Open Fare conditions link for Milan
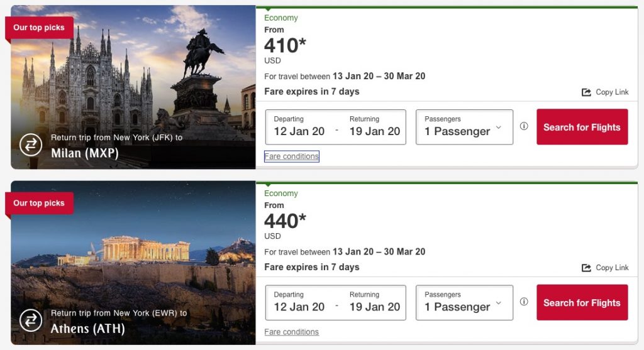Image resolution: width=644 pixels, height=350 pixels. click(292, 156)
